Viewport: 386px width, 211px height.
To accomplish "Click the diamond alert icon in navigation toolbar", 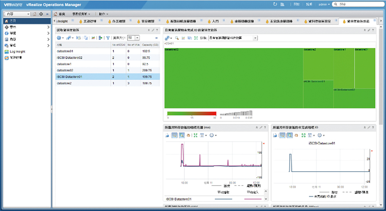I will click(41, 14).
